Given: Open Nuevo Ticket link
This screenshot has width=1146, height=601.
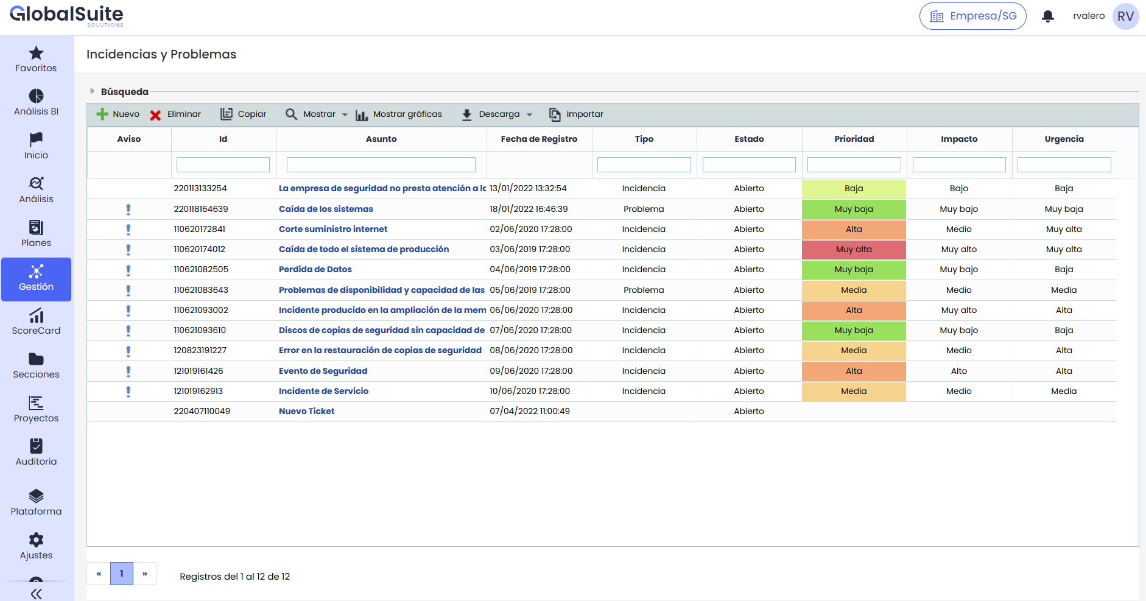Looking at the screenshot, I should coord(306,411).
